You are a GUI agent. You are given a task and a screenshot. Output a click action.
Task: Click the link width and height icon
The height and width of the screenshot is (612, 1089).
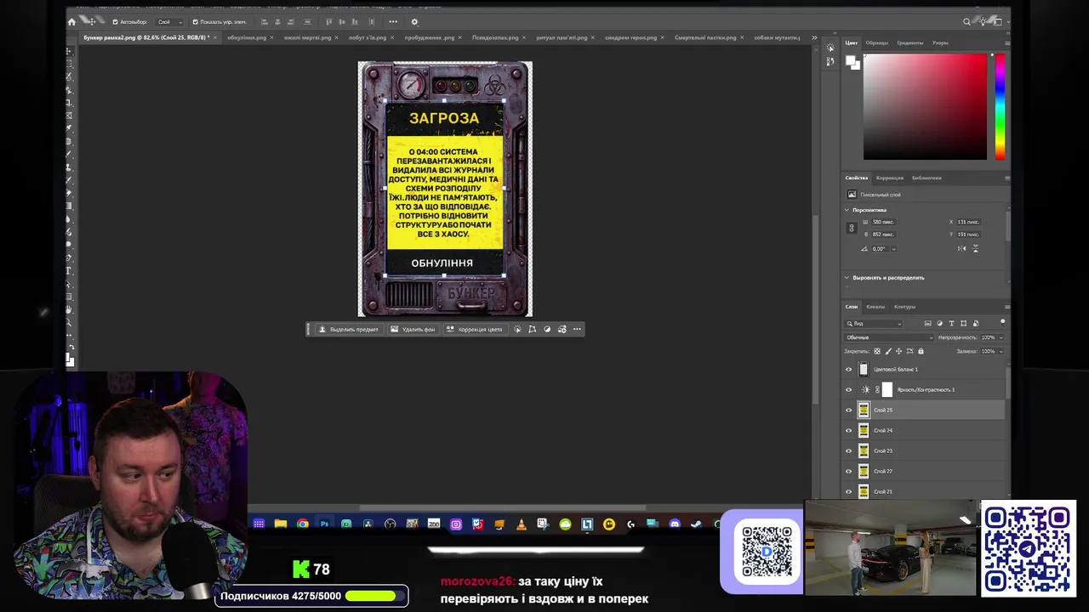(x=851, y=228)
